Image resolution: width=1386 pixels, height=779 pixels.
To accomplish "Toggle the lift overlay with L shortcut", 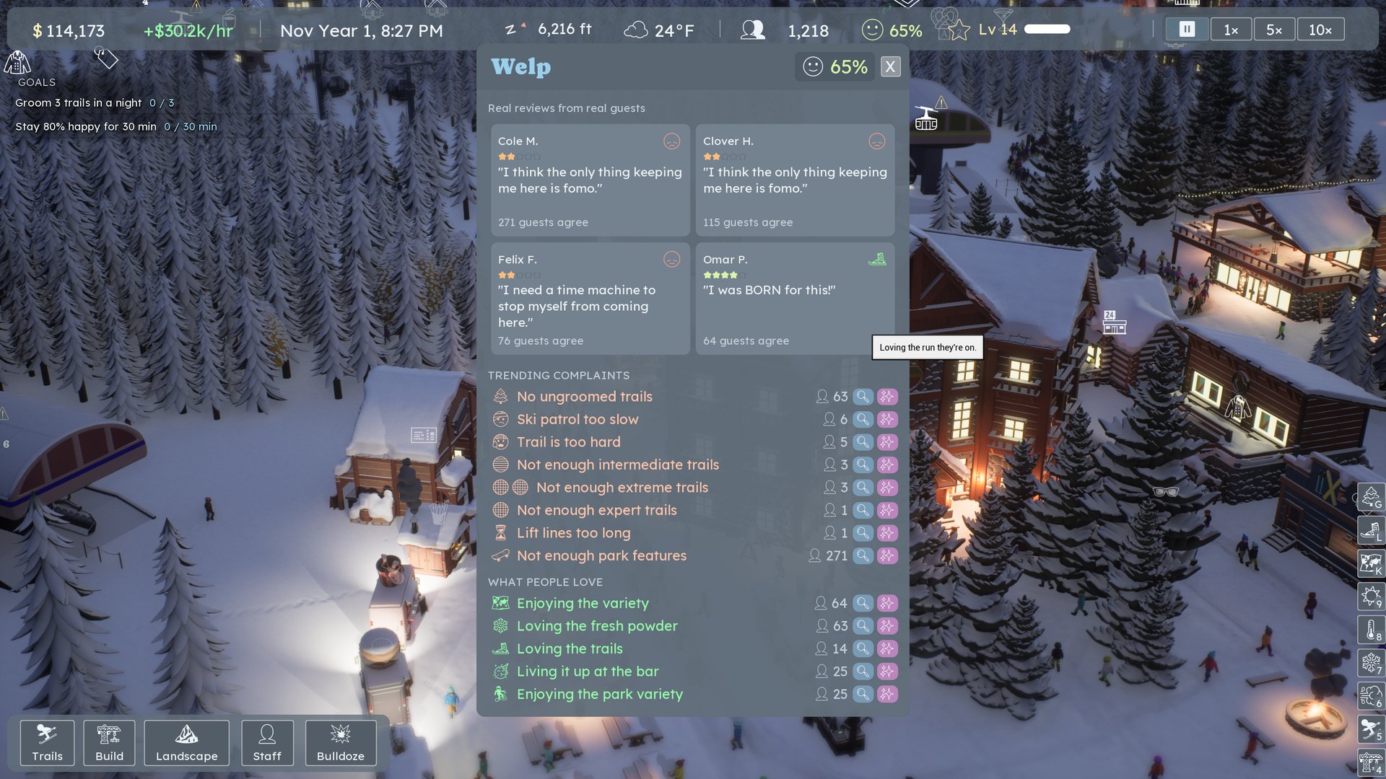I will pos(1370,530).
